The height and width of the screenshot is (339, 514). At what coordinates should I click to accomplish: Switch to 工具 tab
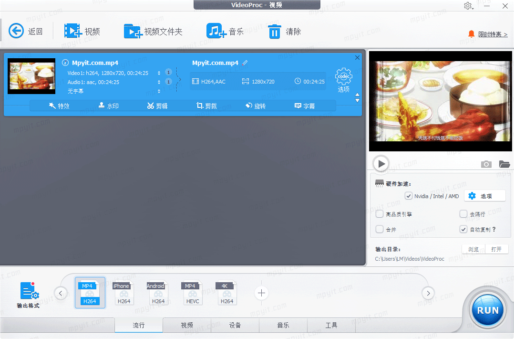(331, 325)
